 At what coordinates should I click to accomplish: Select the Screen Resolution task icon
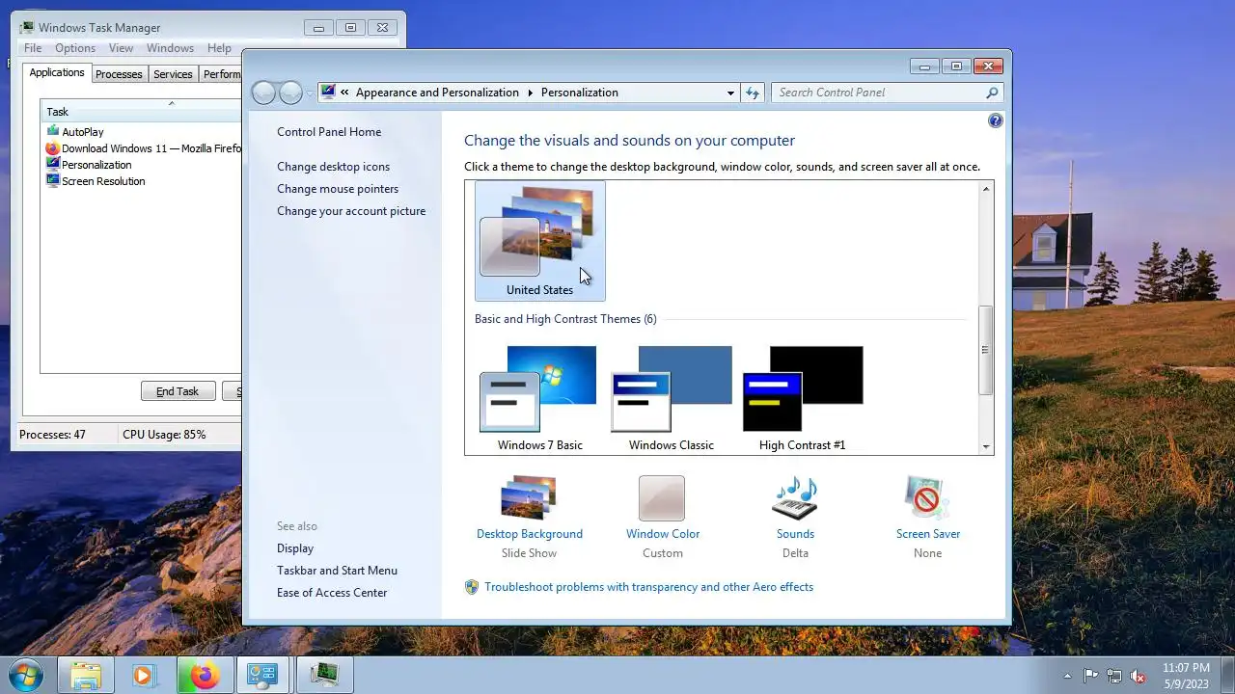pyautogui.click(x=53, y=181)
